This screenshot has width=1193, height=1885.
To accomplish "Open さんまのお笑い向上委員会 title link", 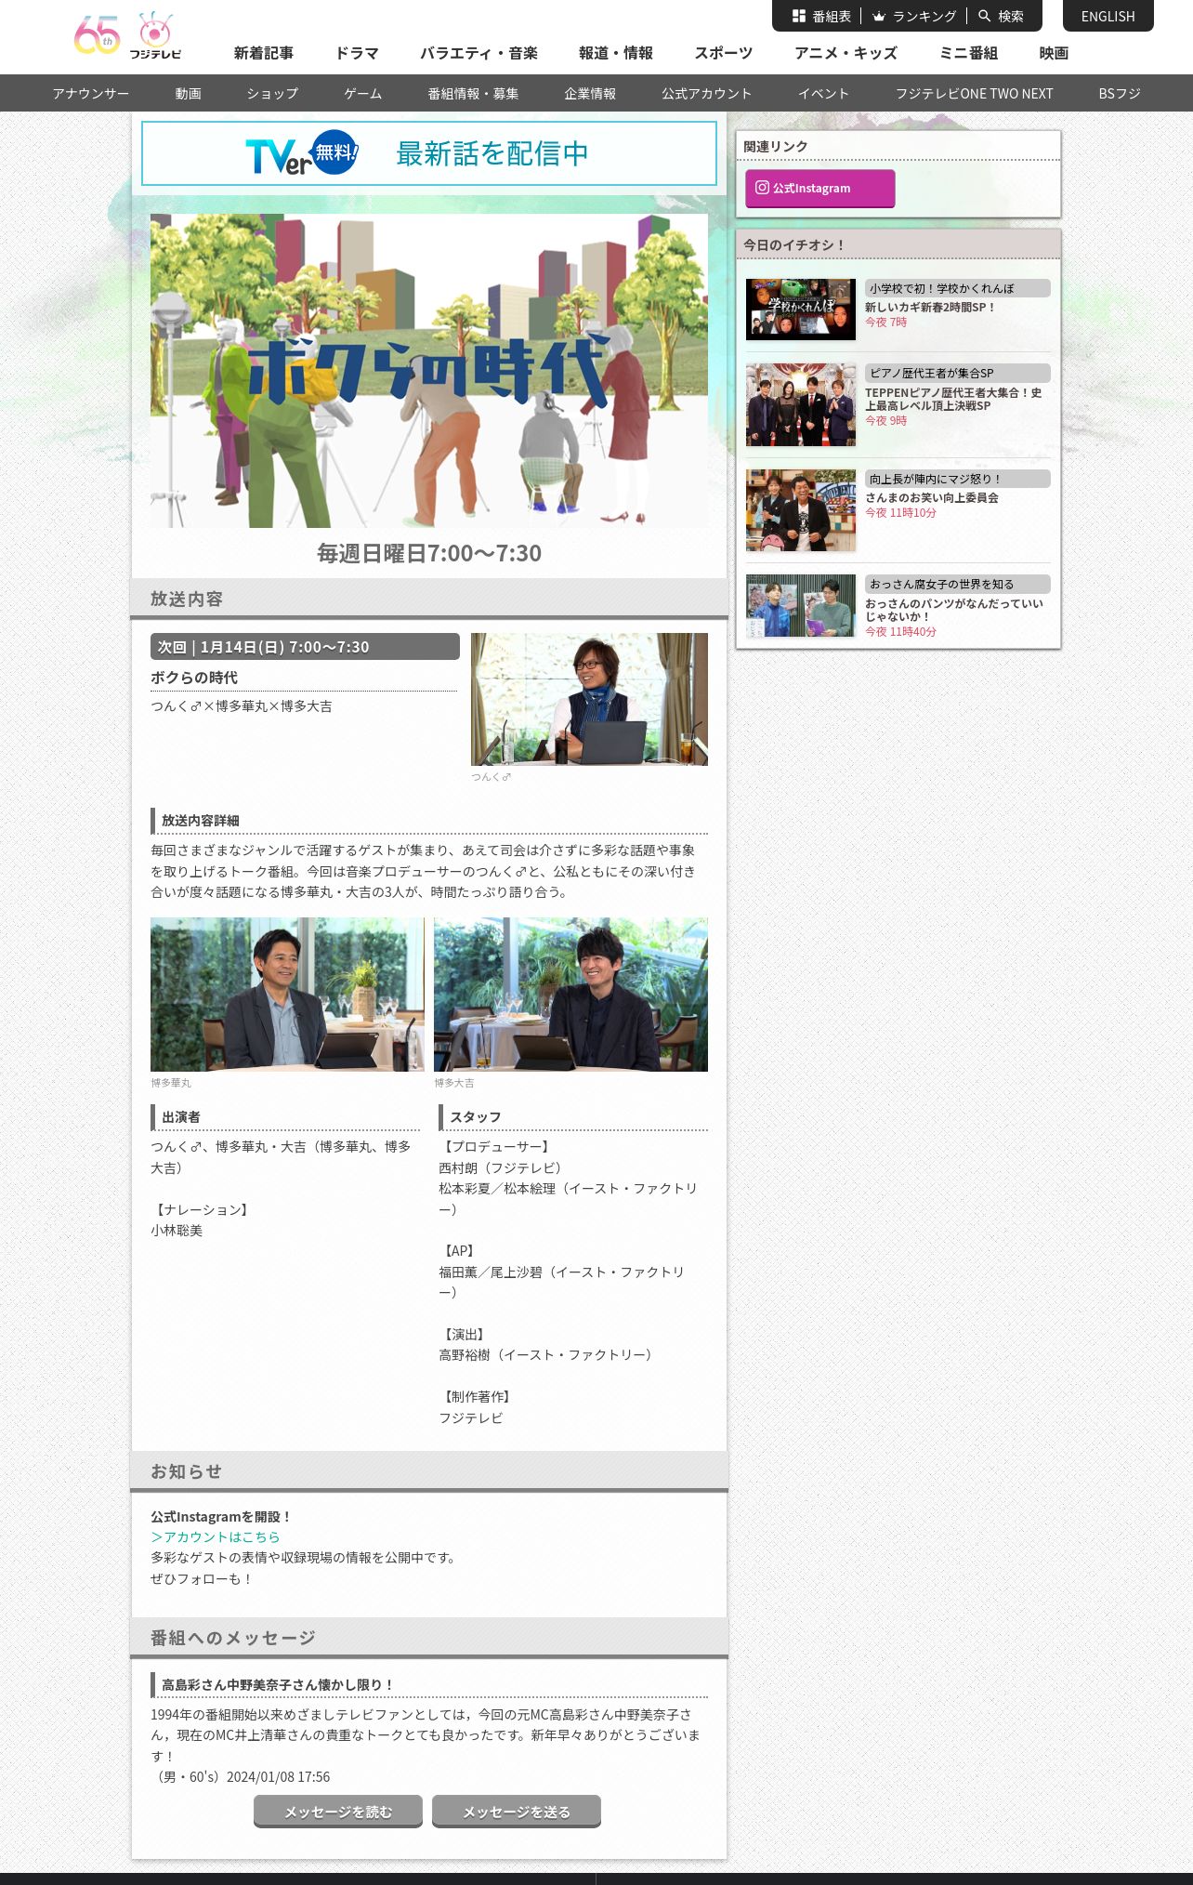I will point(932,497).
